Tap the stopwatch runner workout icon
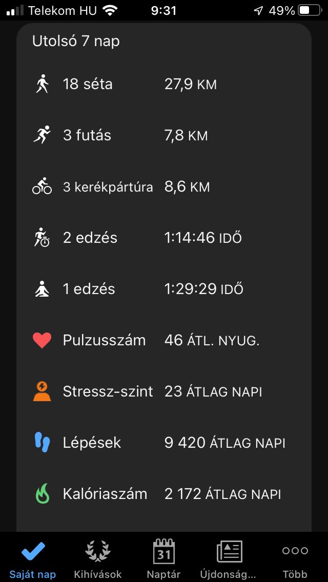 (42, 238)
